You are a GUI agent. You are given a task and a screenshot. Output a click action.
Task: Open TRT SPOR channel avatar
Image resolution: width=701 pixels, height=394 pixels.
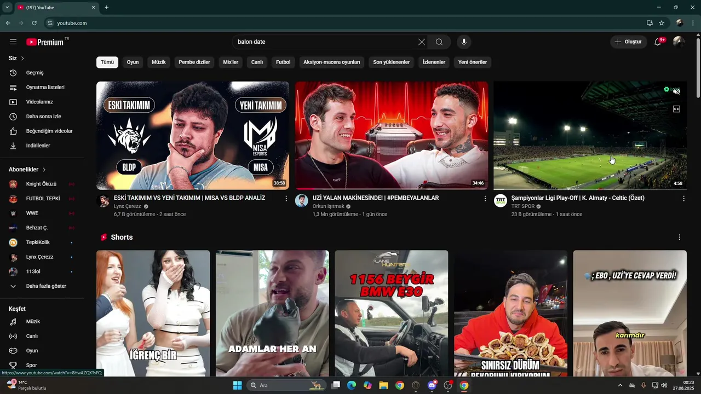pyautogui.click(x=500, y=201)
